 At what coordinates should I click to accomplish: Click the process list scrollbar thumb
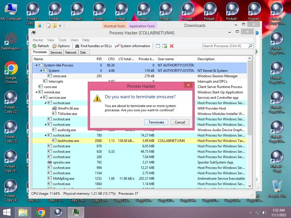tap(250, 98)
